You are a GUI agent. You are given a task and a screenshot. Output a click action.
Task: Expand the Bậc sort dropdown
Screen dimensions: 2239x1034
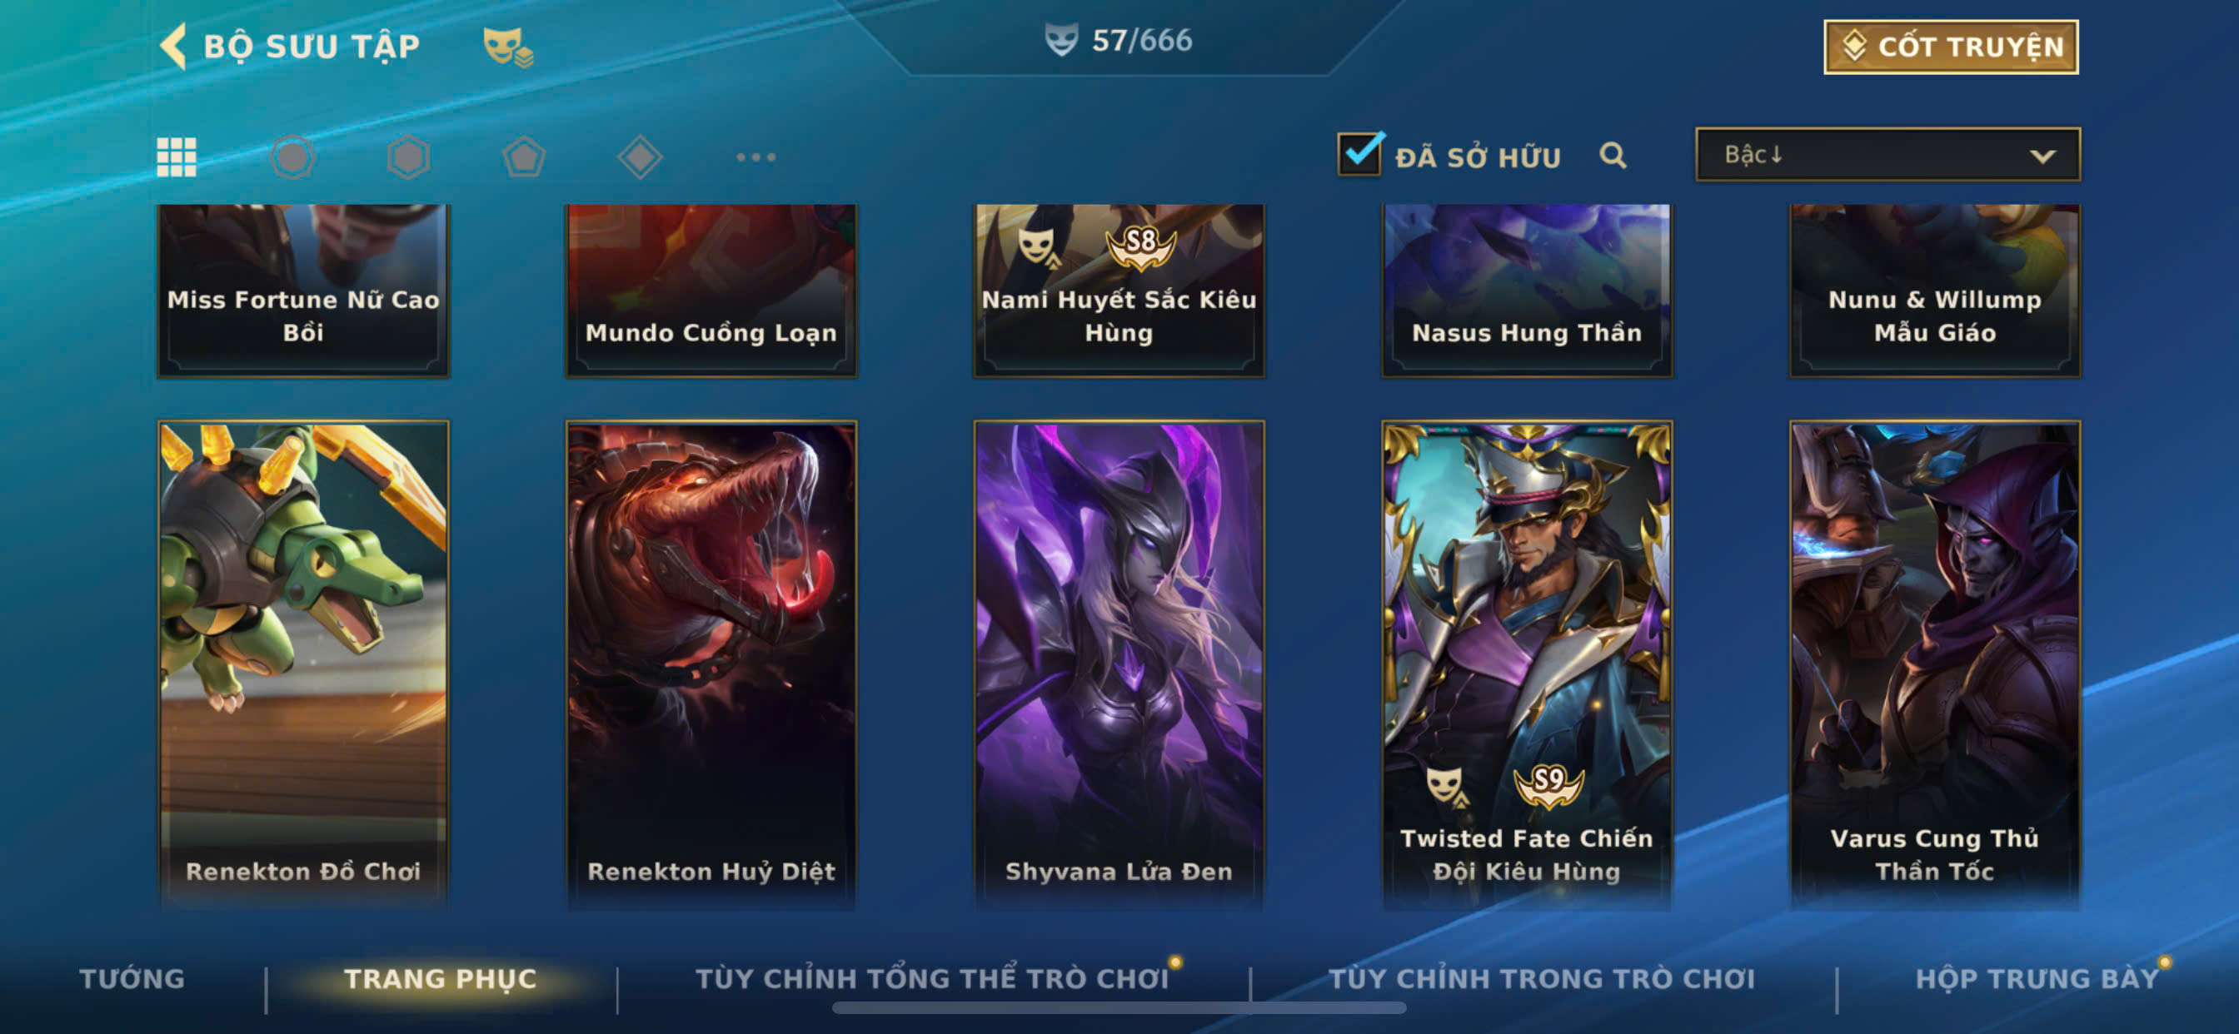(x=1887, y=155)
